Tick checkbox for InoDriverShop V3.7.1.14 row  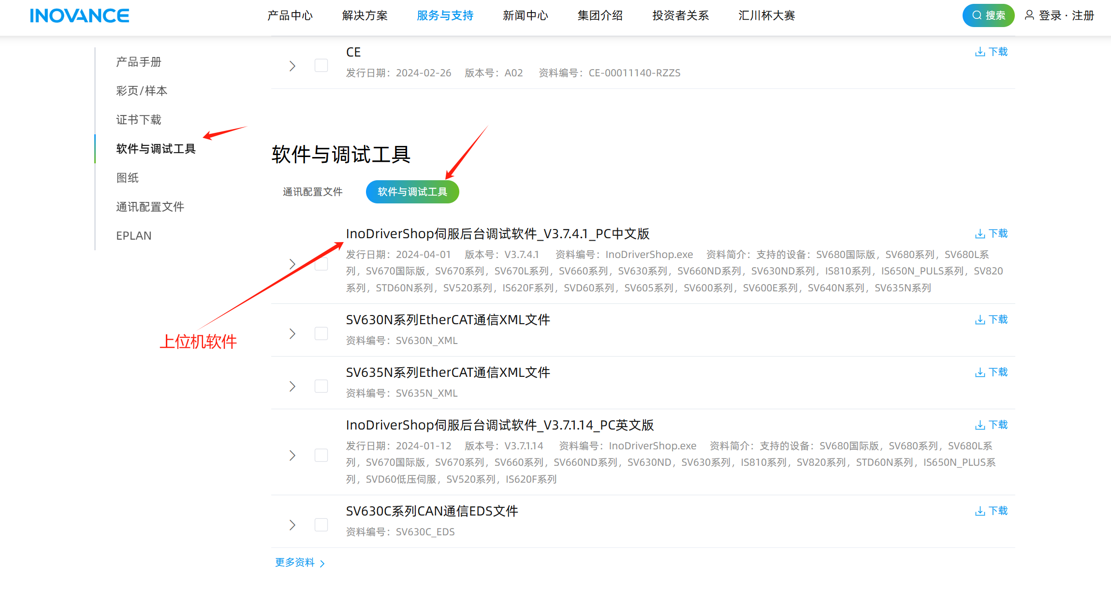tap(321, 455)
